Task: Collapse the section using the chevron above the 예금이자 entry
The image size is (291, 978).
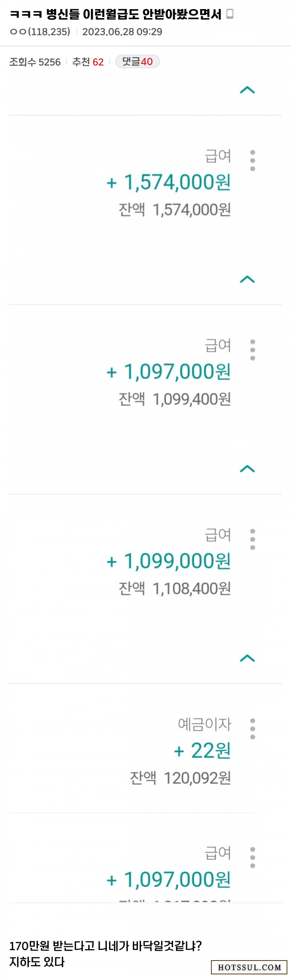Action: click(x=247, y=658)
